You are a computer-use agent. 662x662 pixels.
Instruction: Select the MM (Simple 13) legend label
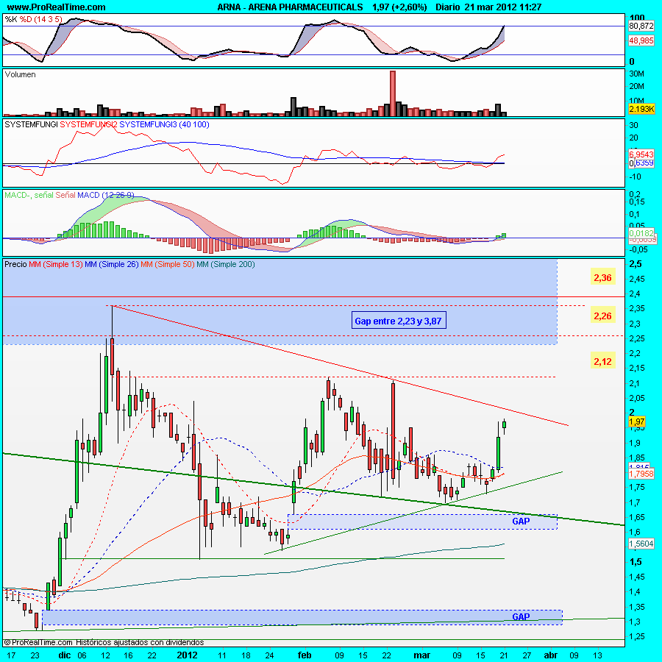pyautogui.click(x=56, y=264)
